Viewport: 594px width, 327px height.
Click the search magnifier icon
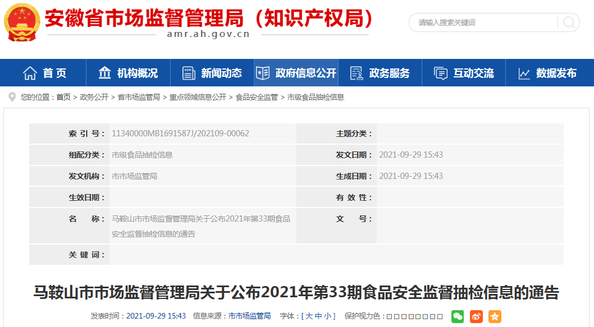pyautogui.click(x=569, y=22)
